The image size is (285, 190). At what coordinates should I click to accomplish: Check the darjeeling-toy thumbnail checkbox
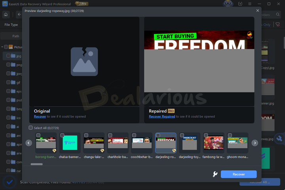182,135
